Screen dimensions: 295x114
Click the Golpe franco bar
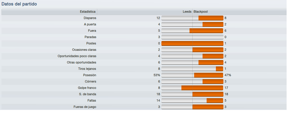coord(192,88)
